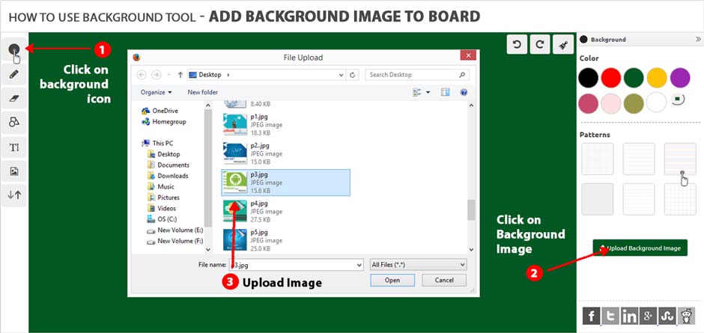This screenshot has width=704, height=333.
Task: Open Pictures folder in tree
Action: [x=163, y=198]
